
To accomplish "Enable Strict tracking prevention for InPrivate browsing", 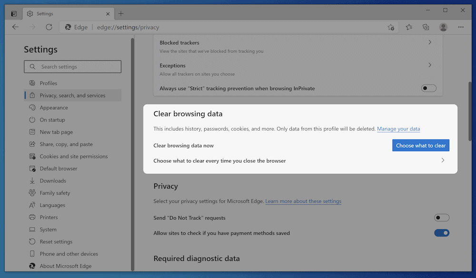I will point(428,88).
